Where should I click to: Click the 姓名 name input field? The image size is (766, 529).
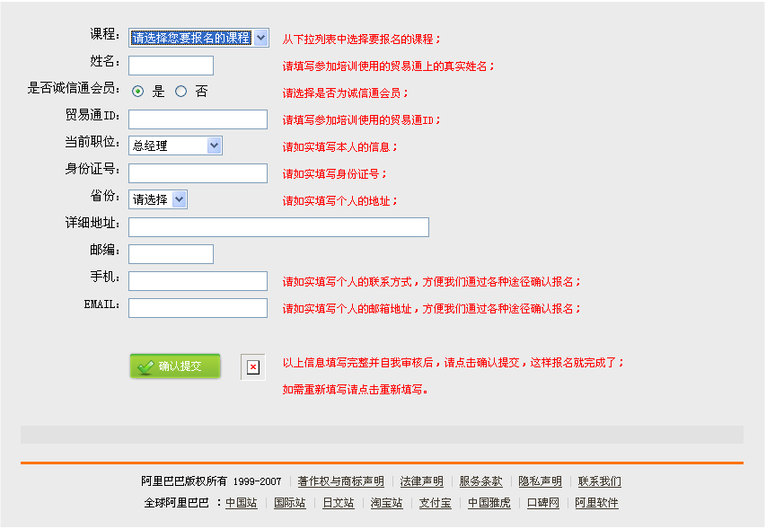tap(171, 66)
